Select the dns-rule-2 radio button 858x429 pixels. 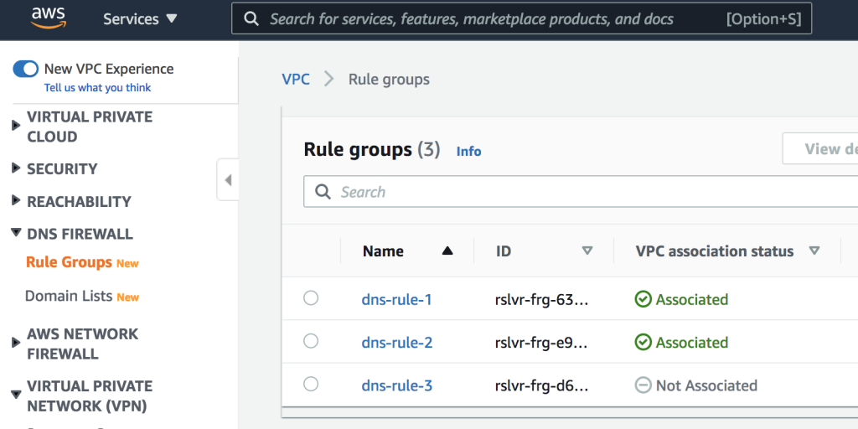(311, 341)
